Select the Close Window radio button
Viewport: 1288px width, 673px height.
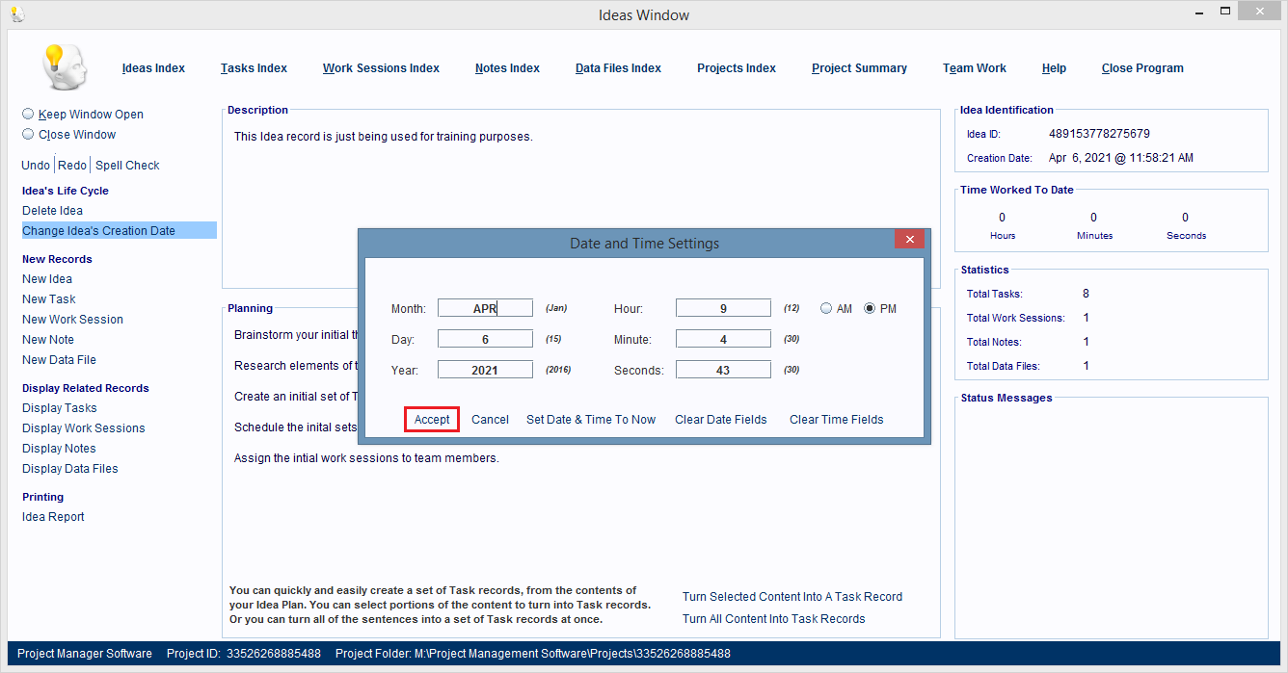28,134
